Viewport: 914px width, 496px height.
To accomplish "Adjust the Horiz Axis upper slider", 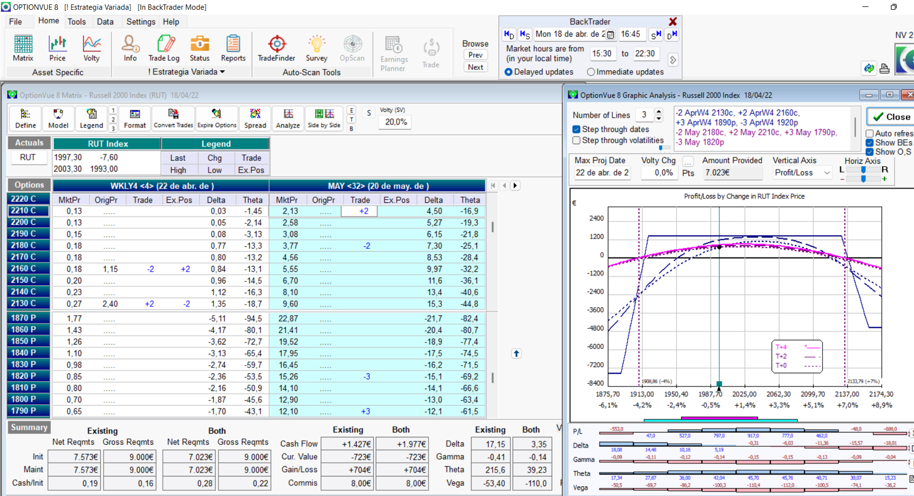I will coord(863,170).
